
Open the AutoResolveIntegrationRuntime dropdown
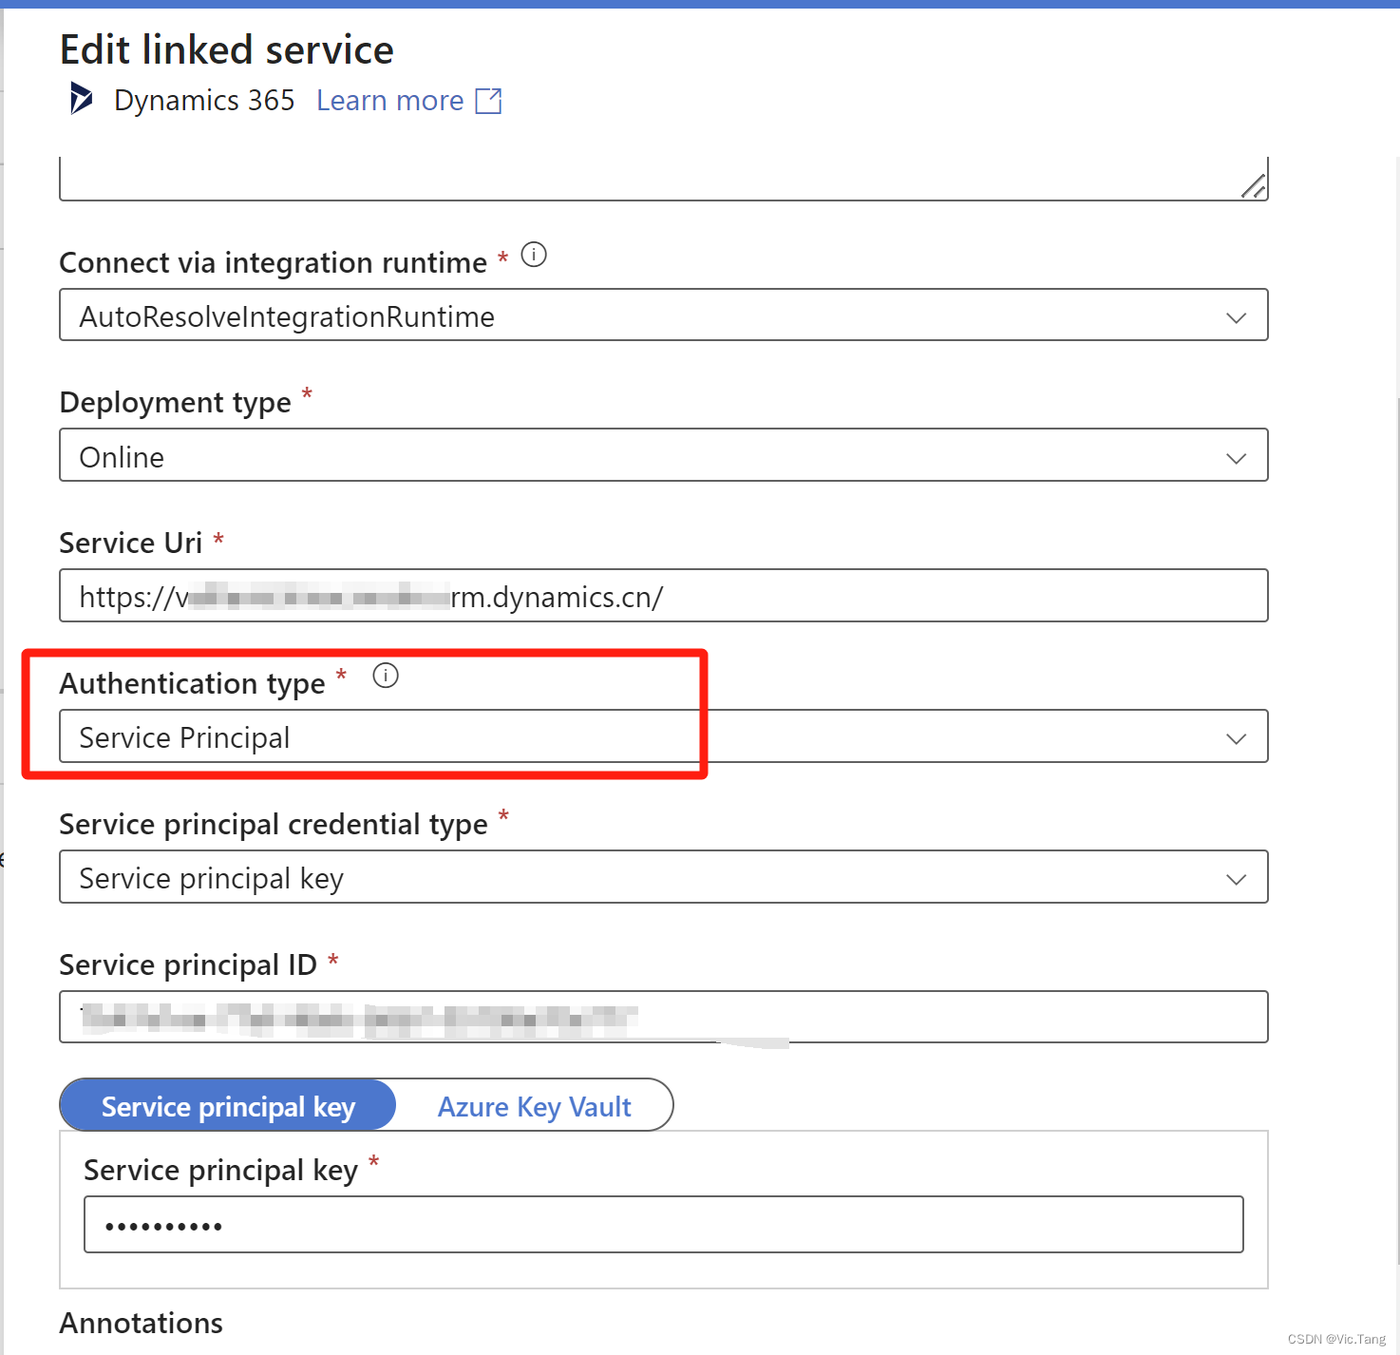[665, 316]
